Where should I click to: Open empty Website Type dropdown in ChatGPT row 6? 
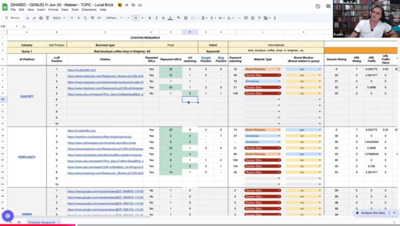click(x=262, y=99)
